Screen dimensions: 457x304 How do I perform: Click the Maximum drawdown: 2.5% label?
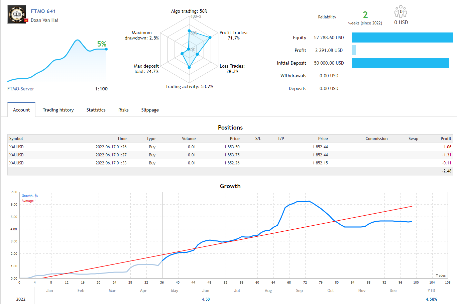[x=142, y=35]
